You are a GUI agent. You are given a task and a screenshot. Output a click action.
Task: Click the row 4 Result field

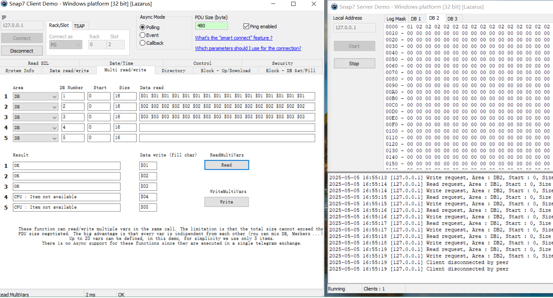[67, 197]
